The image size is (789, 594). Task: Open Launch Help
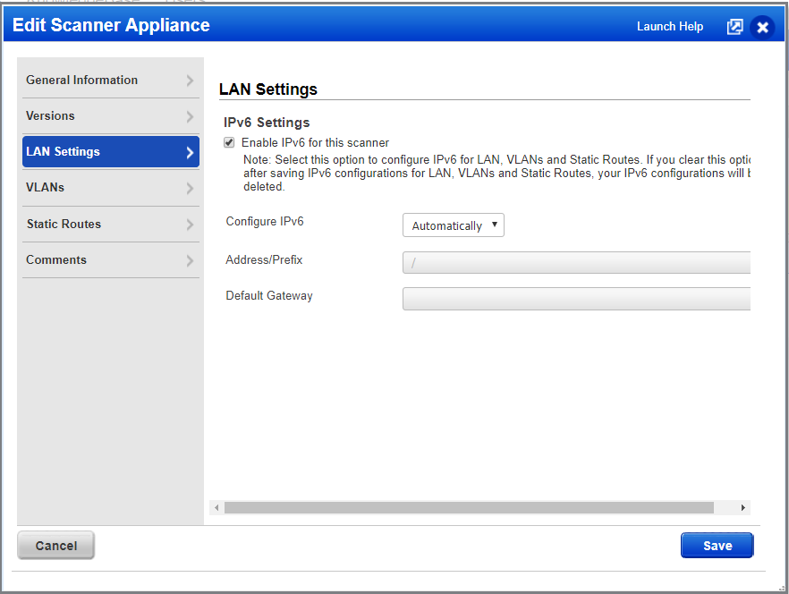coord(669,27)
